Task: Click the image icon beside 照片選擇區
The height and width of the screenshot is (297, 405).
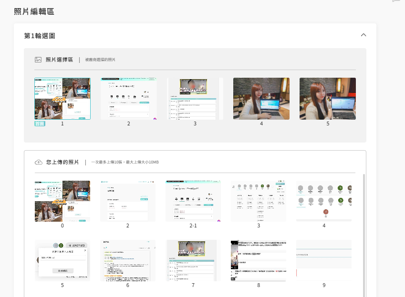Action: pyautogui.click(x=38, y=60)
